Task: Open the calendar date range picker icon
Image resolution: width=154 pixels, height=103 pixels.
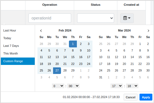Action: (127, 18)
